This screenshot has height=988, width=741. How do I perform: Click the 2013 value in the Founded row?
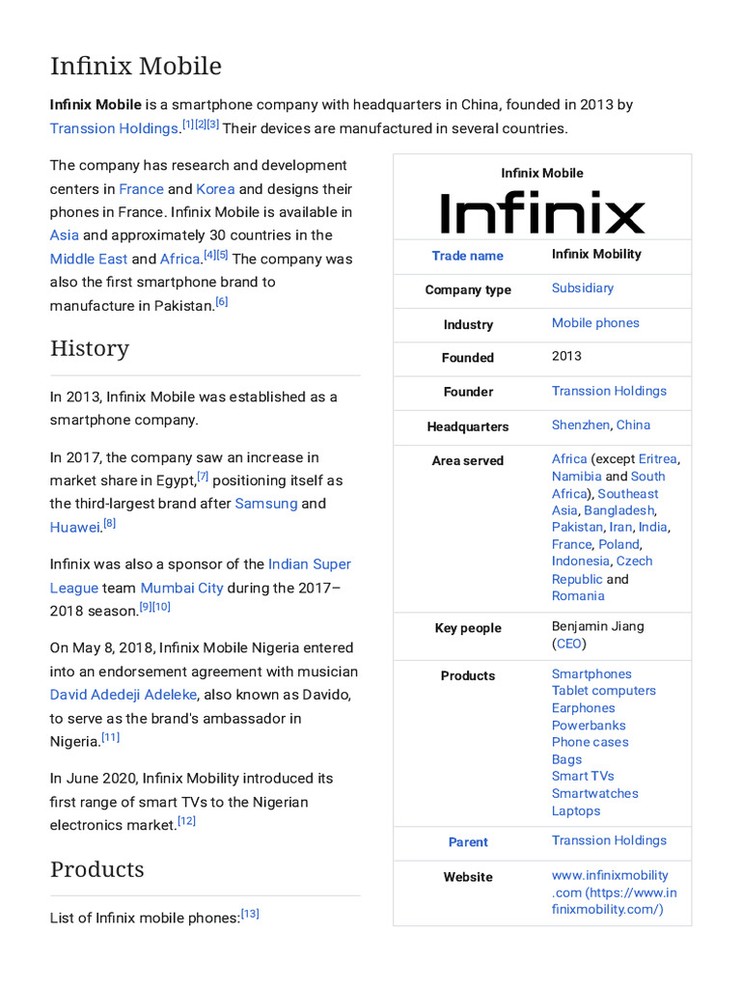(566, 356)
